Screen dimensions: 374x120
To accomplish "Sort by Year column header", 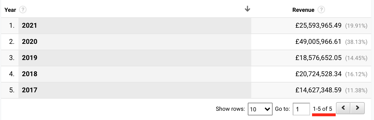I will coord(10,10).
